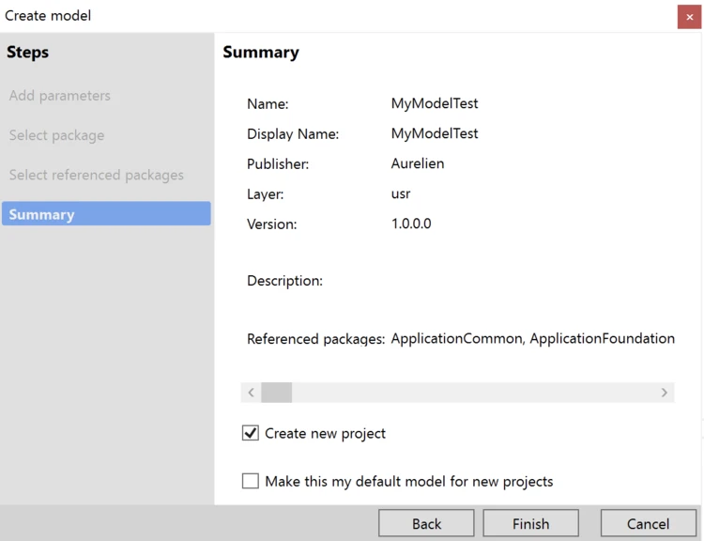Click the Name value MyModelTest
The height and width of the screenshot is (541, 704).
tap(435, 103)
